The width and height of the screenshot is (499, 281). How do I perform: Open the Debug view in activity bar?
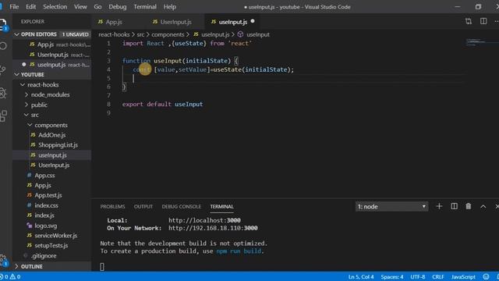tap(3, 93)
